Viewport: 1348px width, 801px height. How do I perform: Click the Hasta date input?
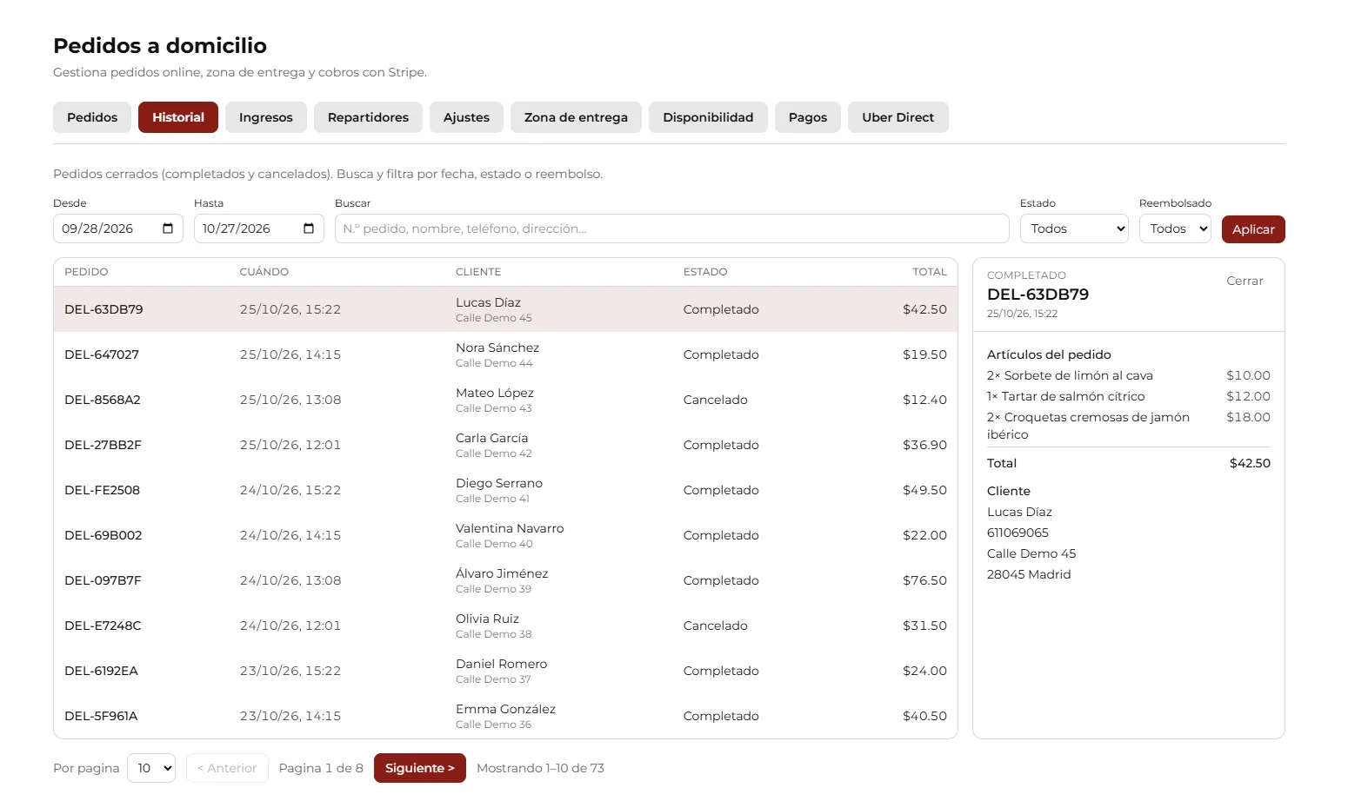click(x=259, y=228)
